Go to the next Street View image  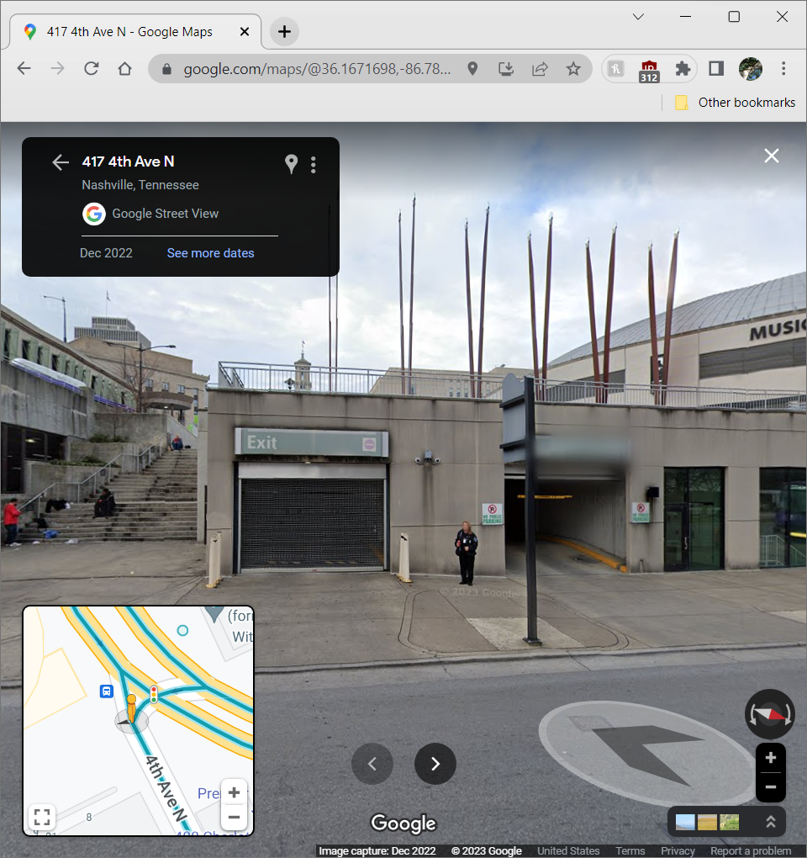point(435,764)
